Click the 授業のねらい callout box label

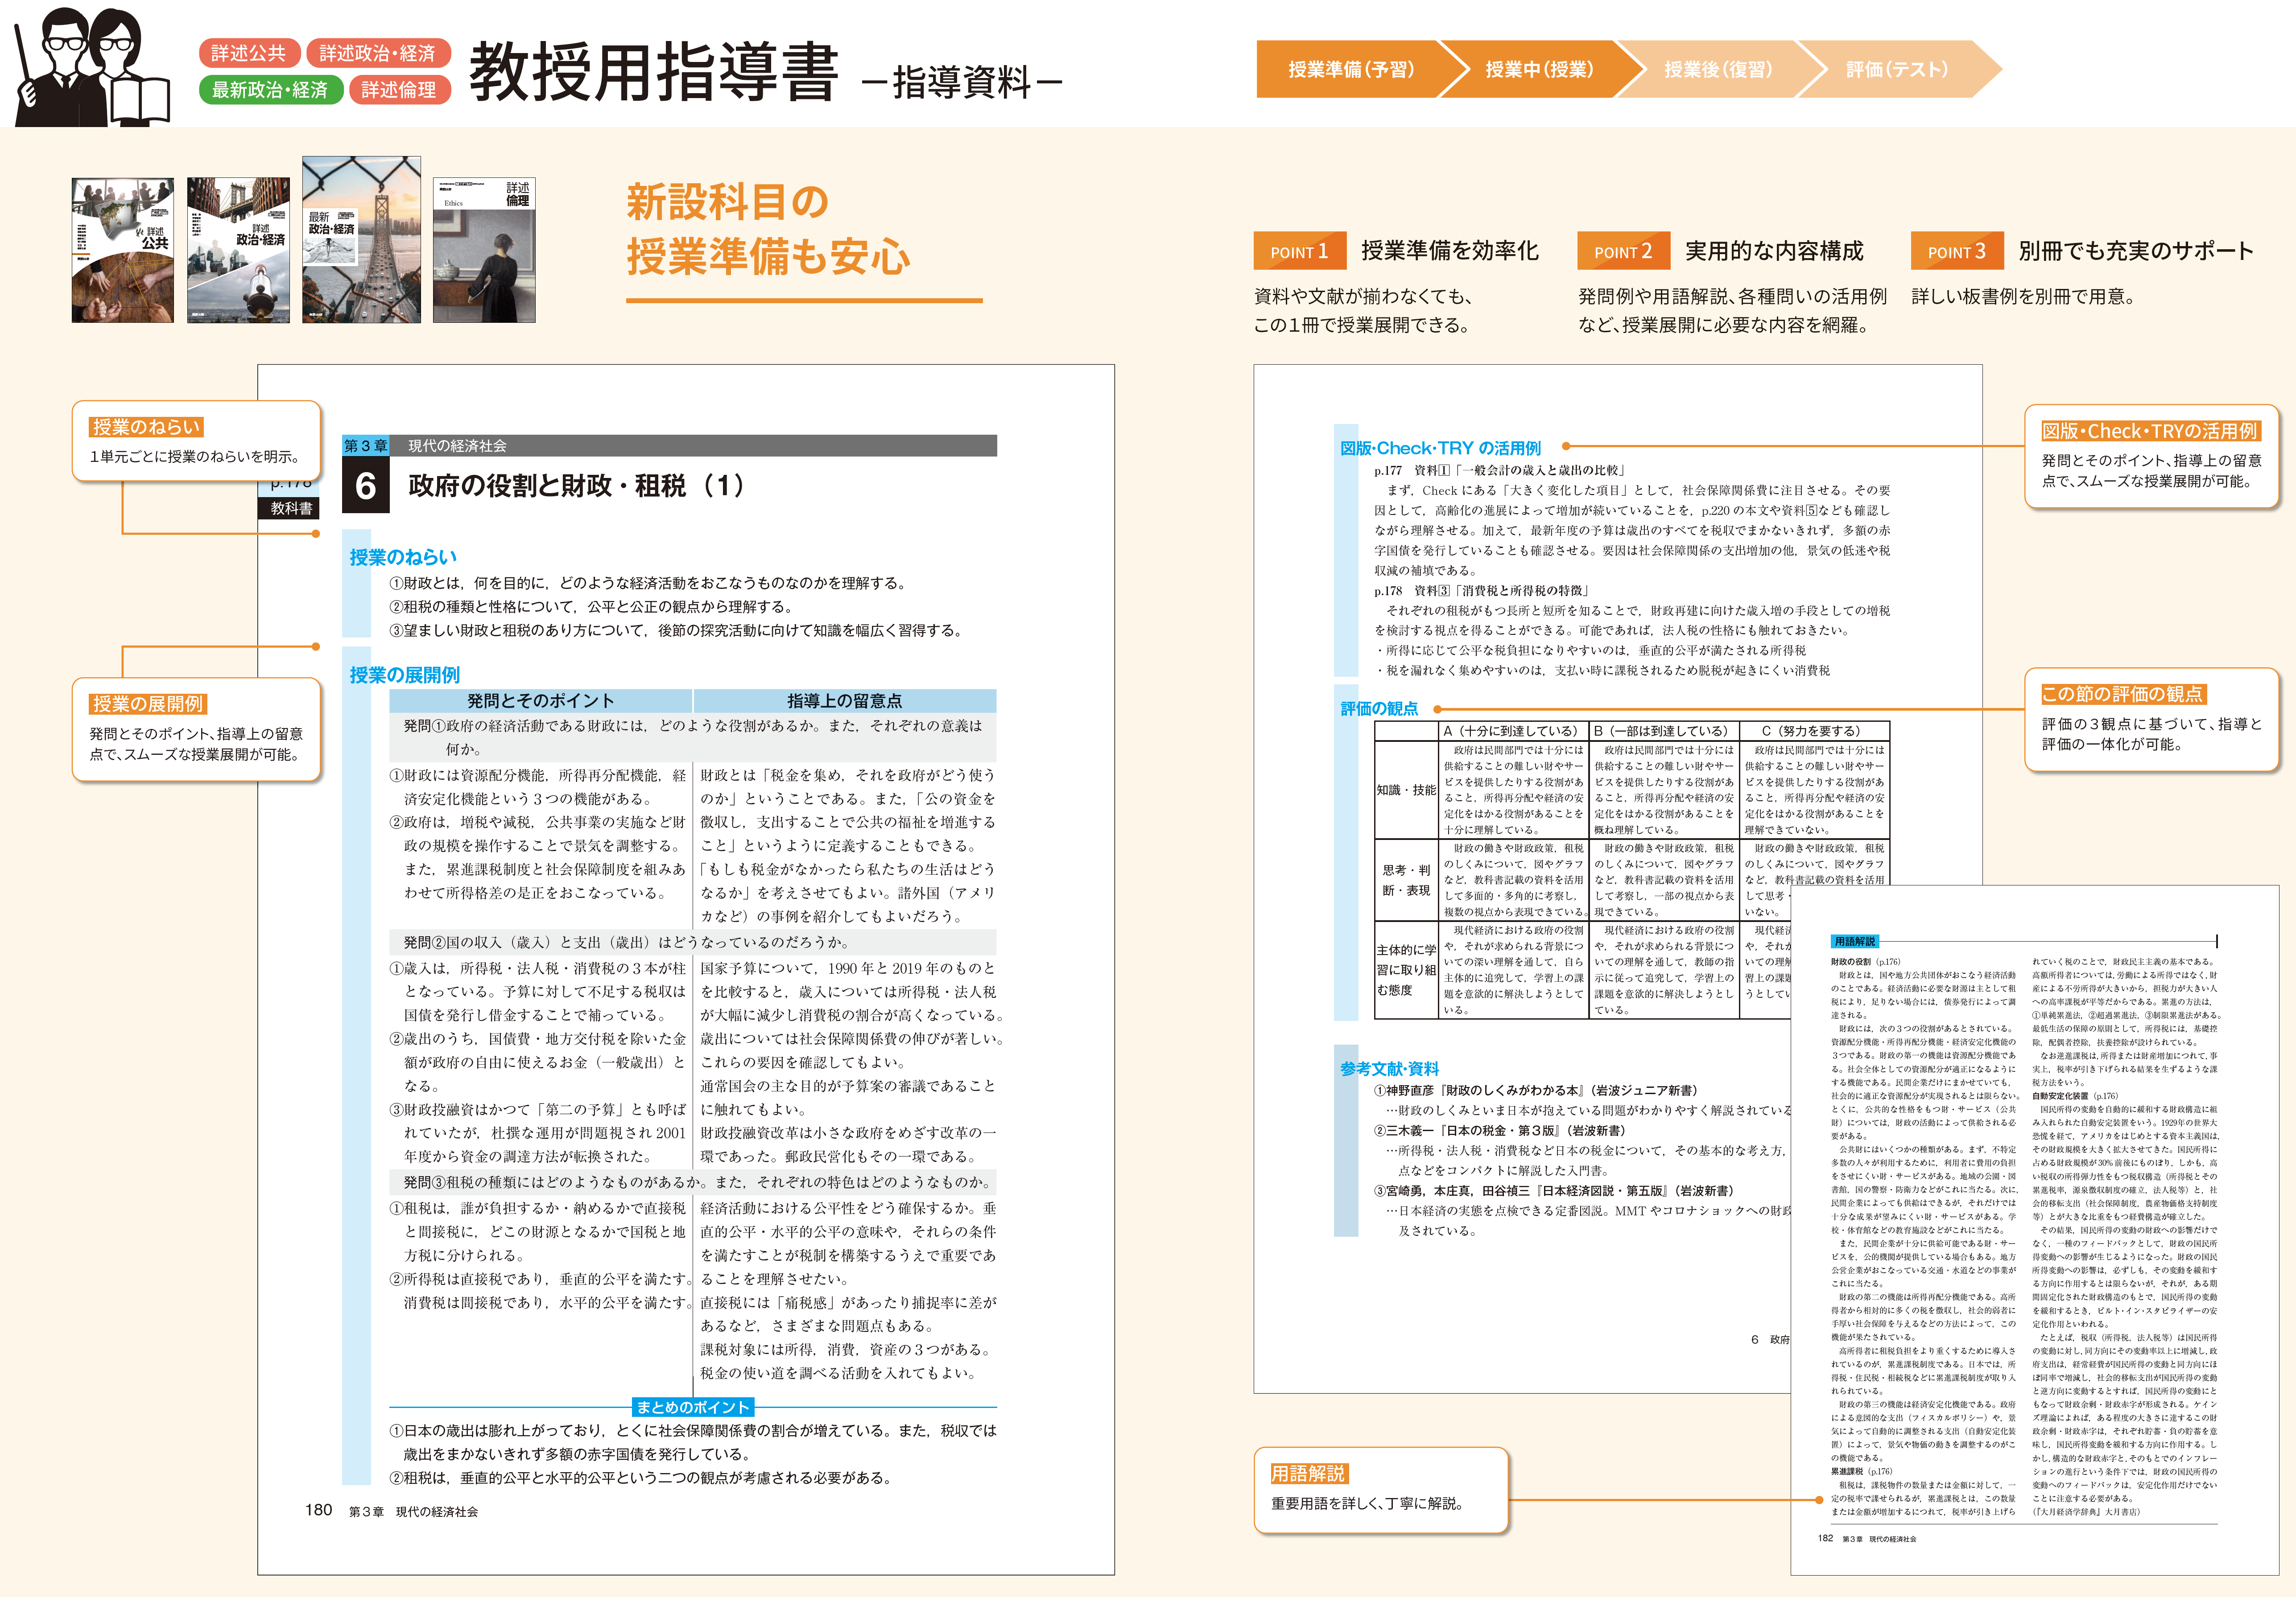point(146,427)
